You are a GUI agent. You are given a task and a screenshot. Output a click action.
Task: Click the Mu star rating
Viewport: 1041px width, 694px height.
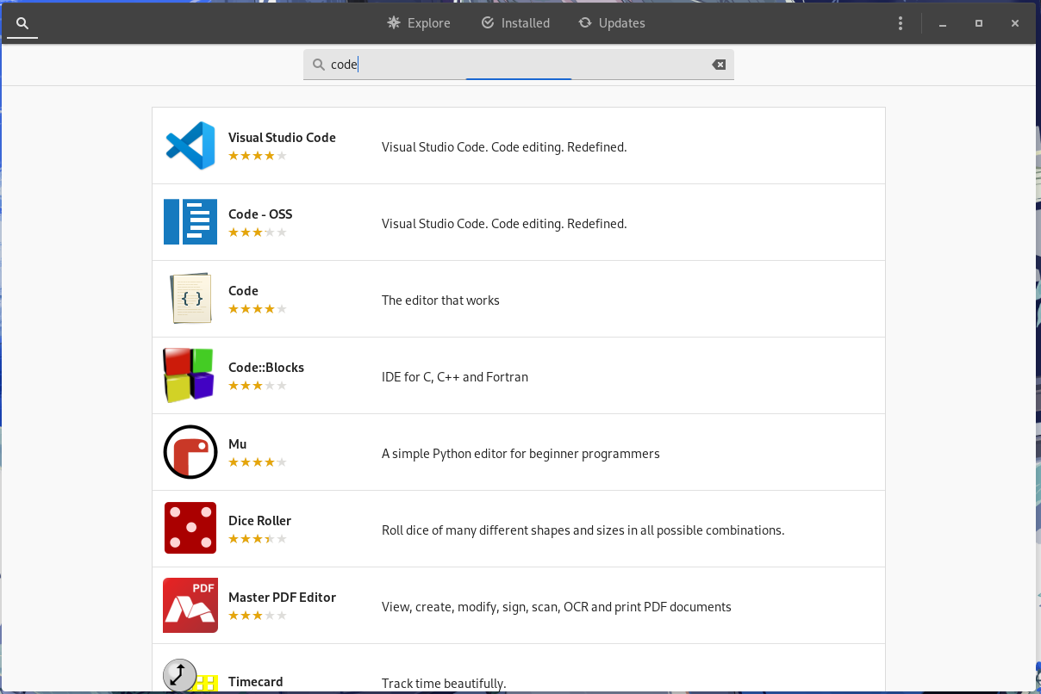[x=258, y=462]
